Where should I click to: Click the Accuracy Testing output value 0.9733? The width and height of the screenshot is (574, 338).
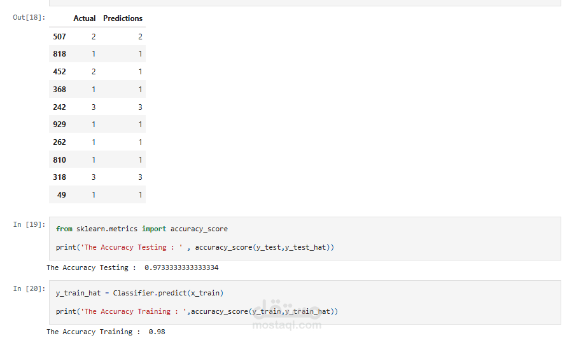point(181,268)
